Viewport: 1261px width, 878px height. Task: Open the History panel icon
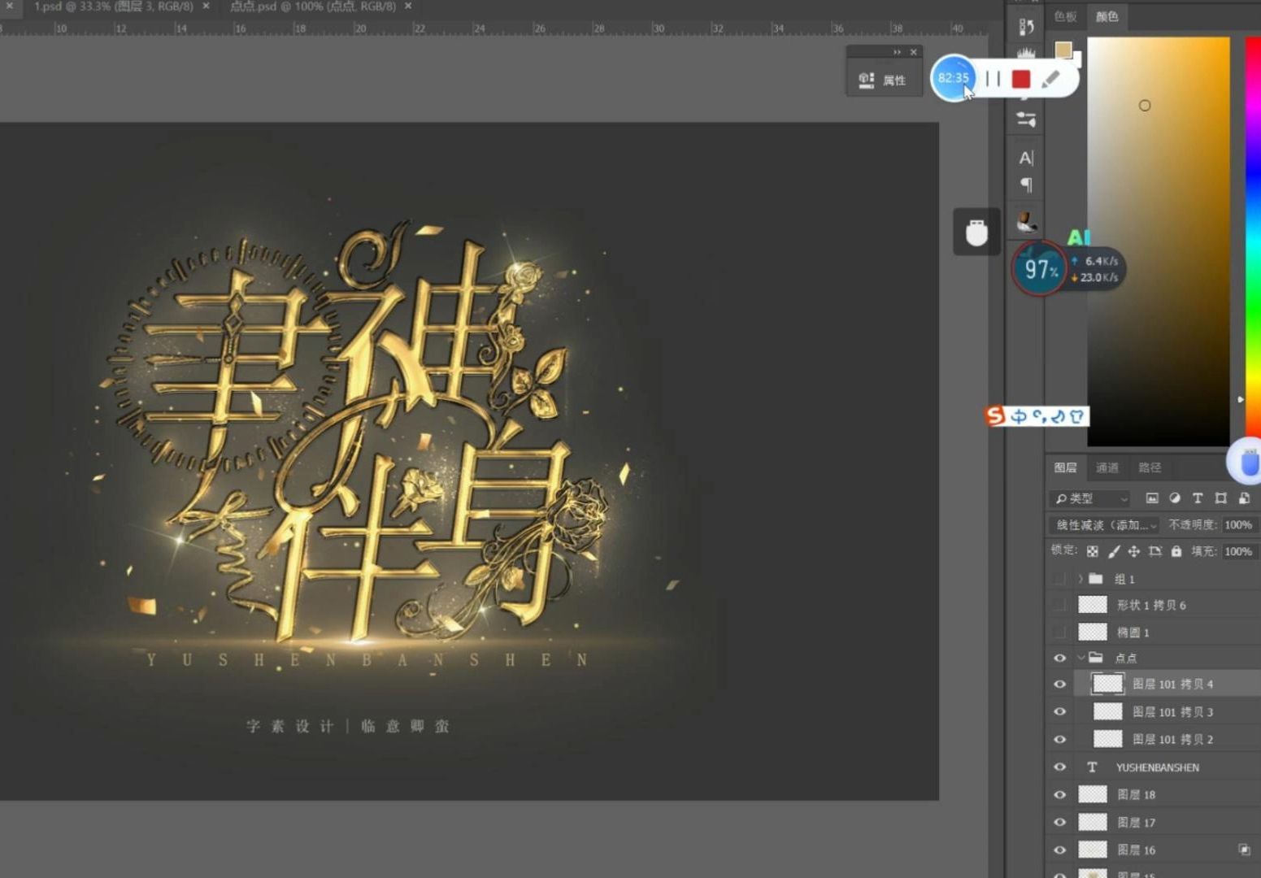(1026, 27)
